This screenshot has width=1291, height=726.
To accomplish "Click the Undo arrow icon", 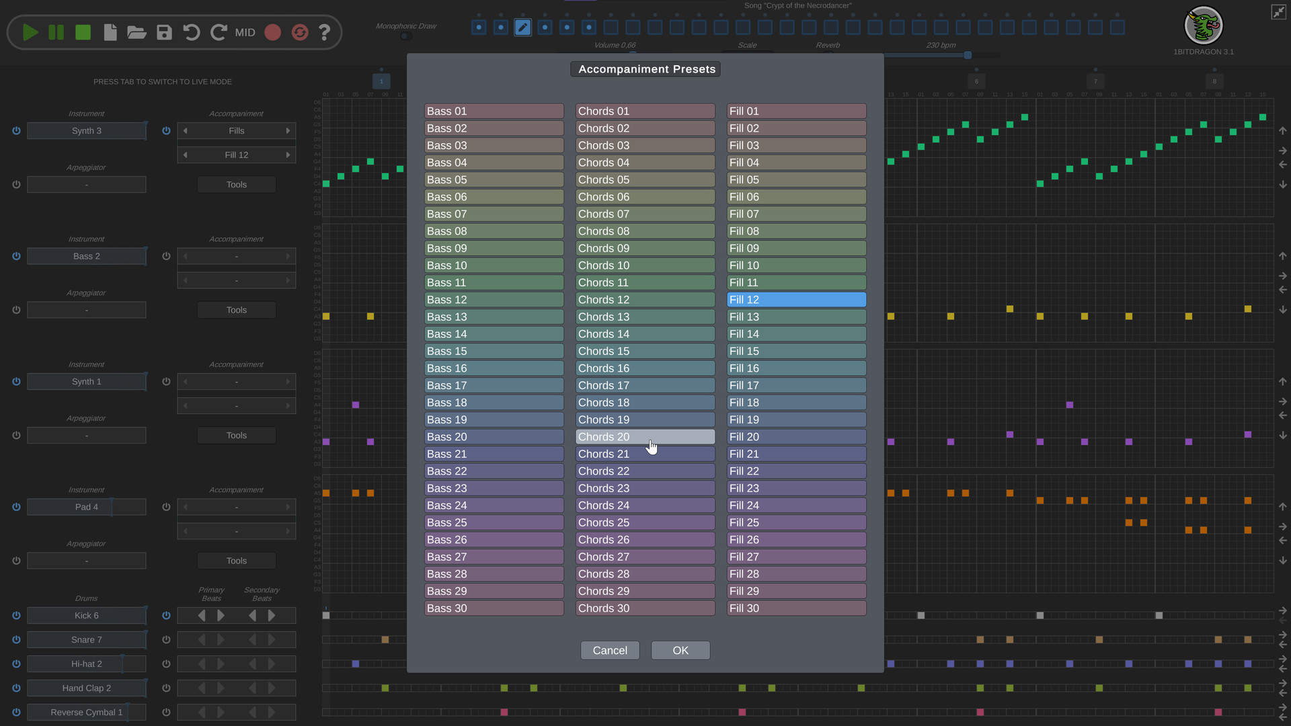I will (192, 32).
